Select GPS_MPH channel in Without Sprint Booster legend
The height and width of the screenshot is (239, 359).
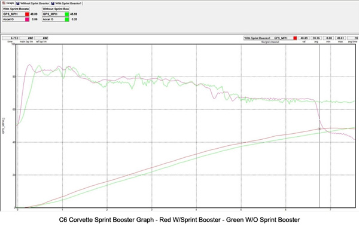pyautogui.click(x=53, y=14)
